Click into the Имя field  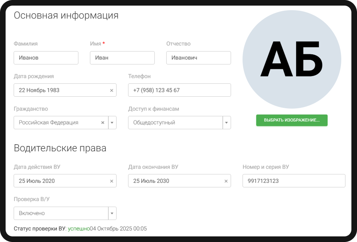[122, 58]
